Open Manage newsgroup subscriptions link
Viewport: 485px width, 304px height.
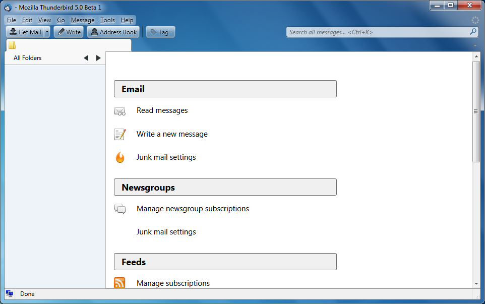tap(193, 209)
